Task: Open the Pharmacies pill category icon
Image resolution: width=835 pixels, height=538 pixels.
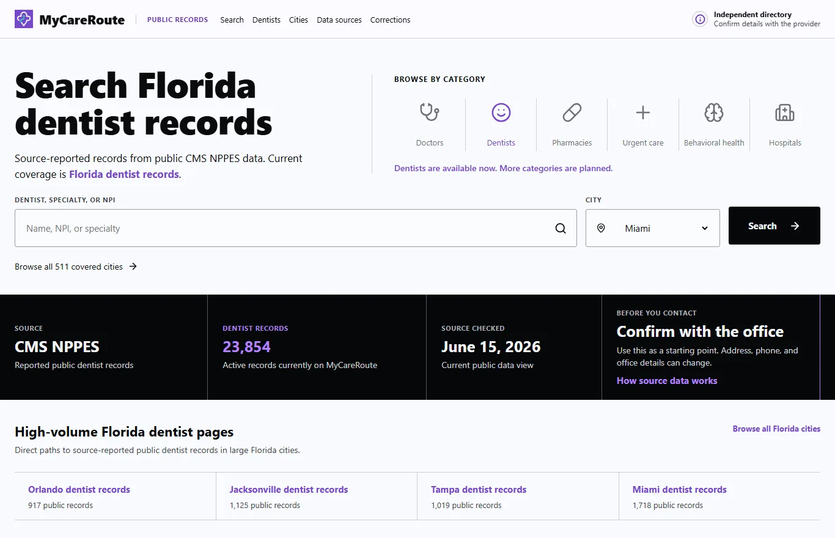Action: pos(572,112)
